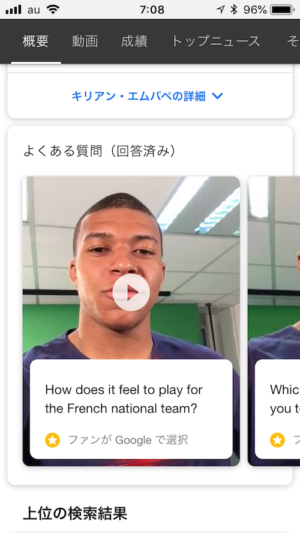Click the star icon on the second card
Screen dimensions: 300x533
(278, 440)
